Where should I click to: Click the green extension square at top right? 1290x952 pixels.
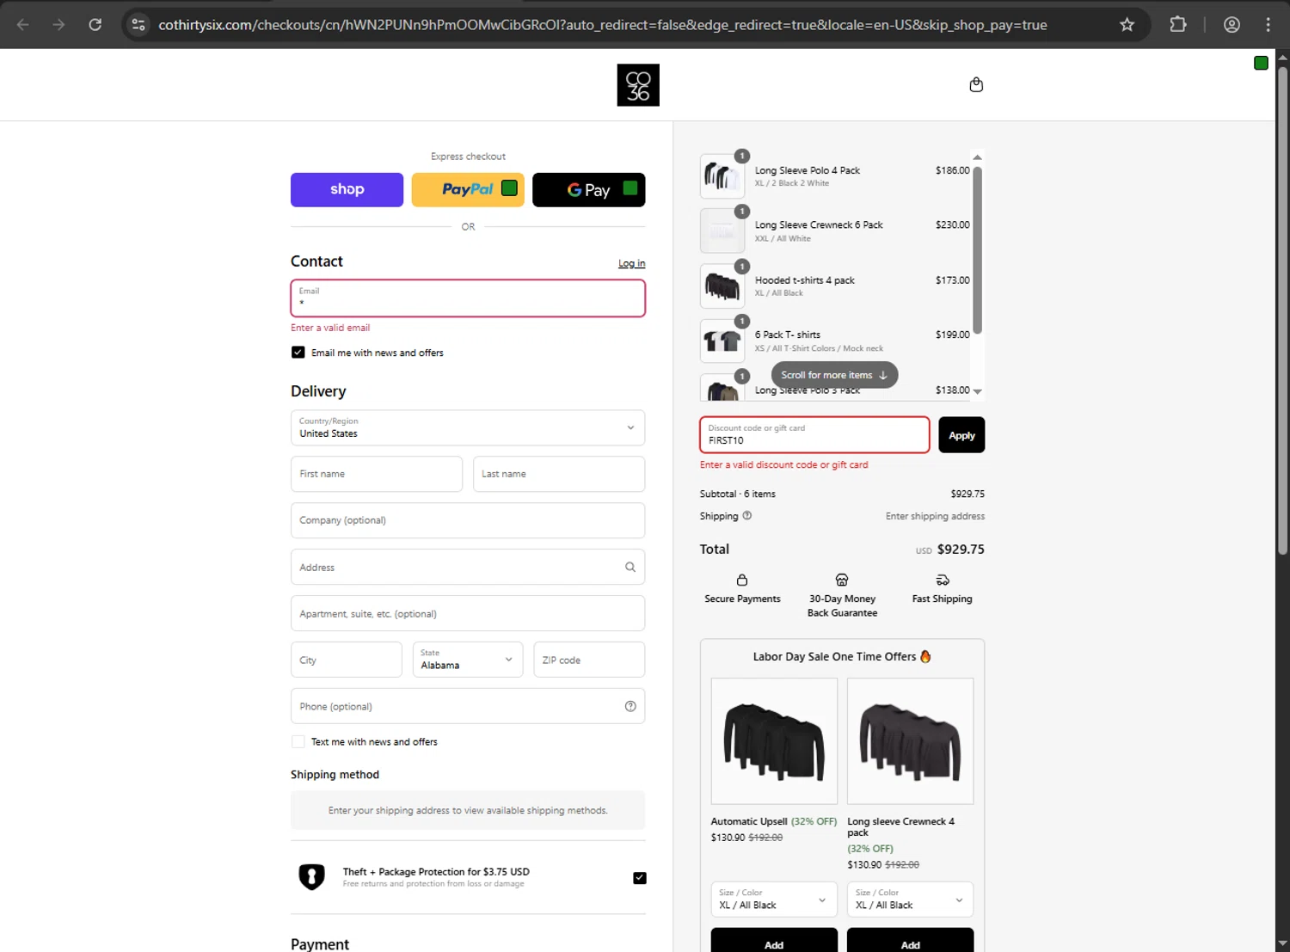[x=1261, y=63]
